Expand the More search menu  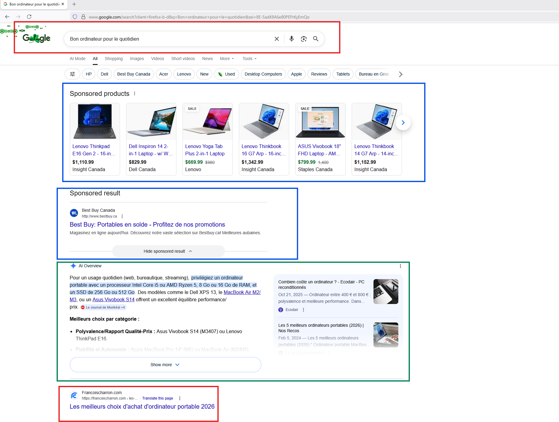click(x=227, y=59)
